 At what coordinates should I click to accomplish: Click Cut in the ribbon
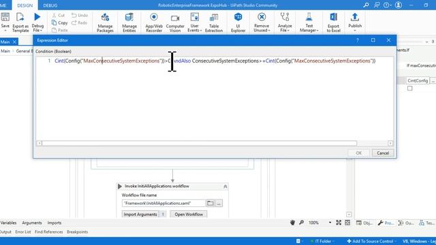click(59, 15)
